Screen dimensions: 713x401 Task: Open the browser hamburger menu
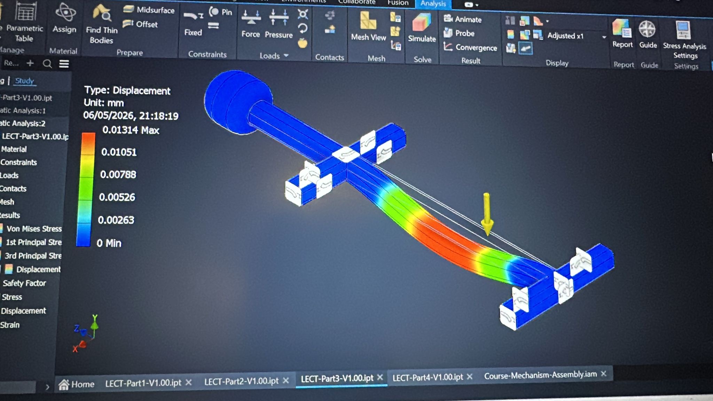click(x=64, y=64)
